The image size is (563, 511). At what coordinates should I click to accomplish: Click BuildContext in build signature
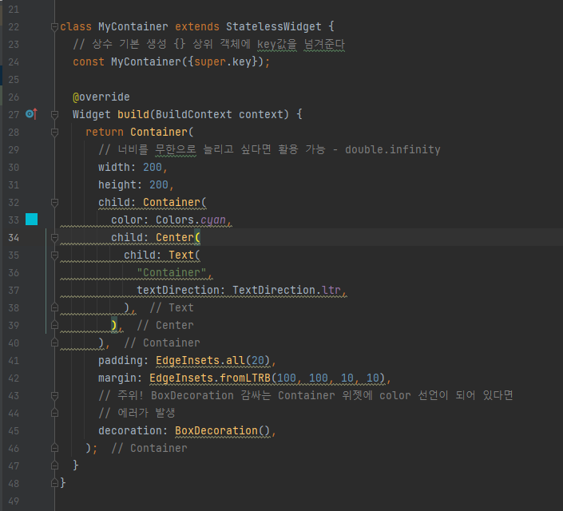coord(193,114)
